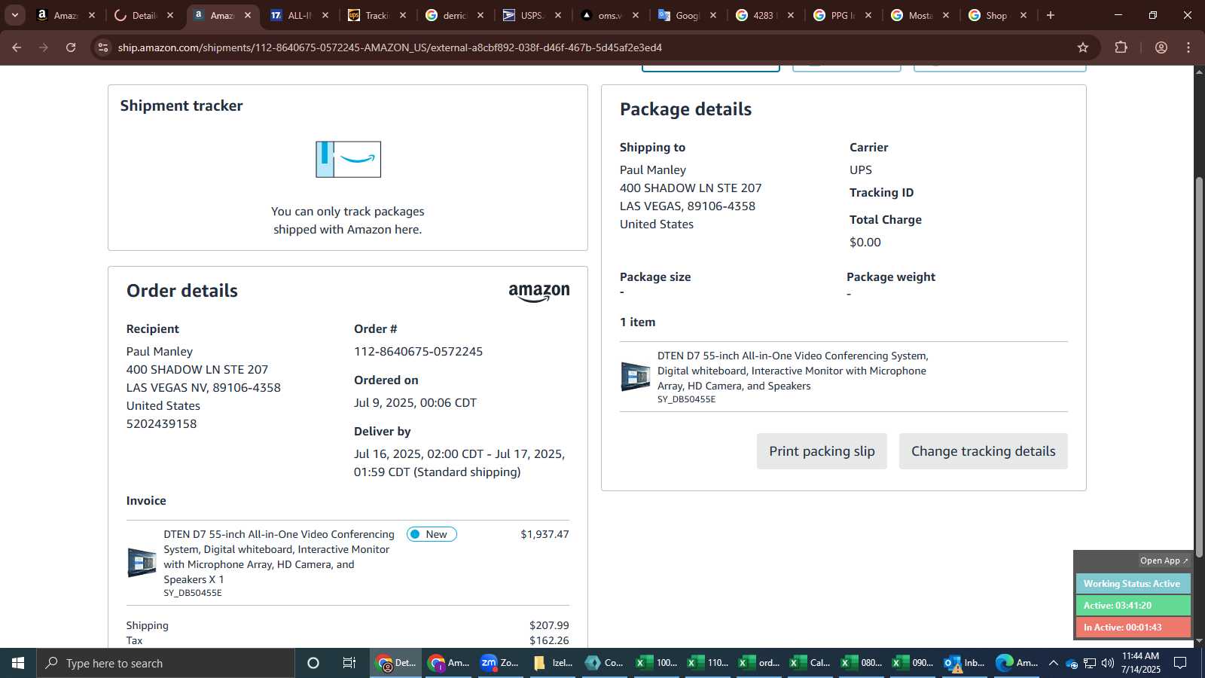
Task: Click the SKU SY_DB50455E in Package details
Action: 686,399
